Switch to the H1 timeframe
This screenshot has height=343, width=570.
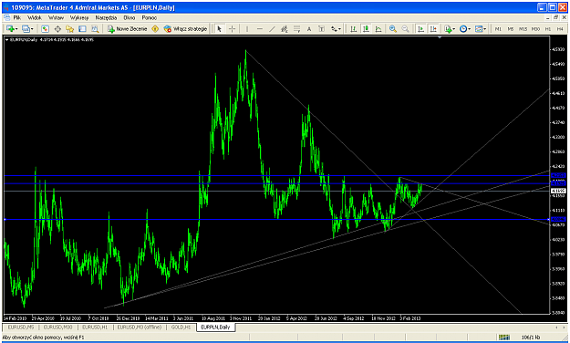(548, 28)
